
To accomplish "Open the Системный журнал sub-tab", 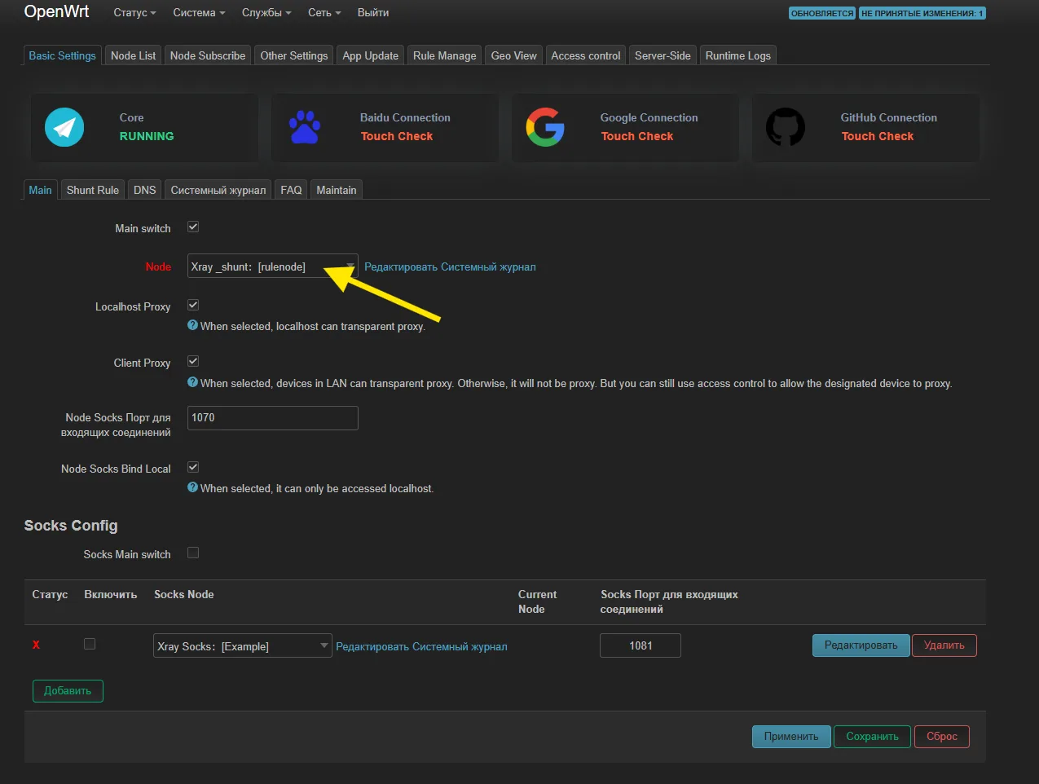I will [218, 190].
